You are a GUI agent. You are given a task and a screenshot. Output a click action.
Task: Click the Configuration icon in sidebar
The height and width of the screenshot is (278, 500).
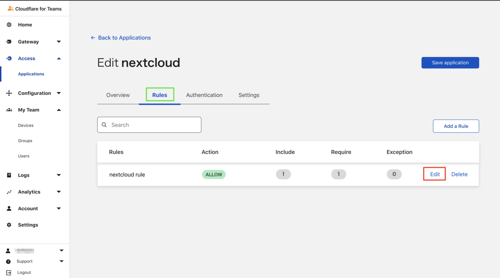click(9, 93)
